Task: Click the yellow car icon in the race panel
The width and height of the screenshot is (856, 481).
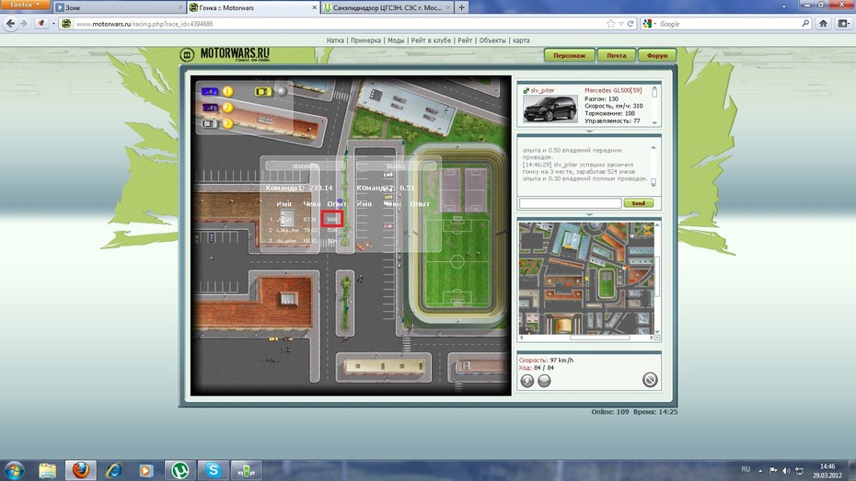Action: coord(263,92)
